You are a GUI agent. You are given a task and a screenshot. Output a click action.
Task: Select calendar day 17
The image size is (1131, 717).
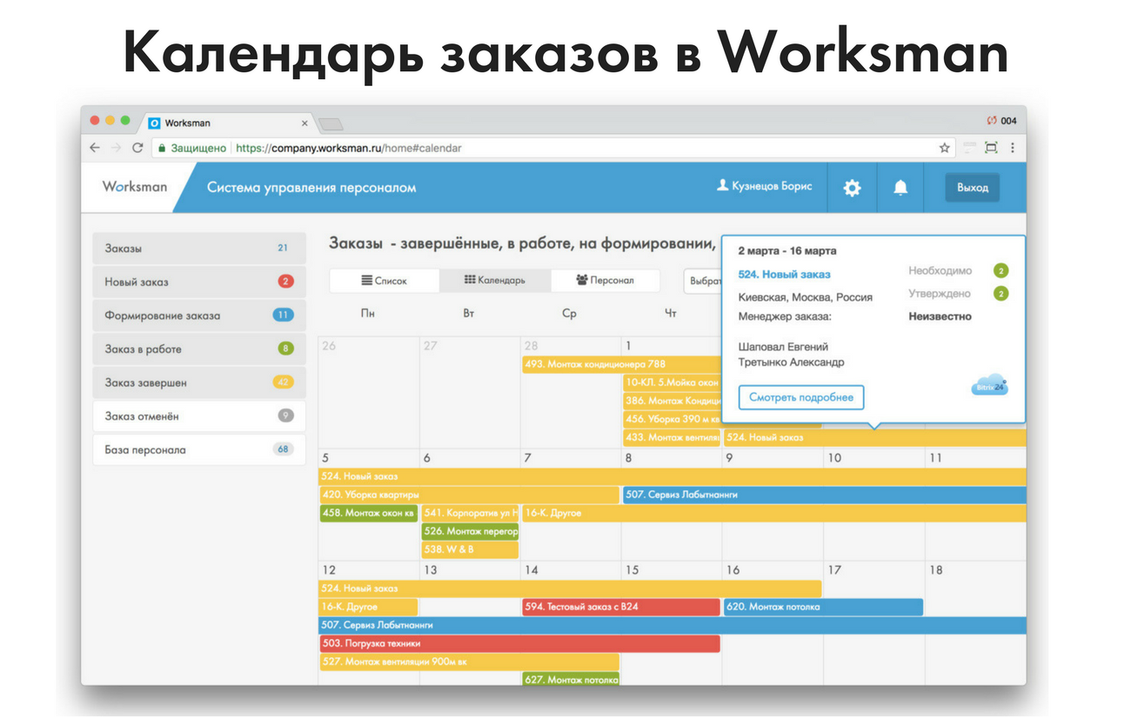click(x=834, y=570)
